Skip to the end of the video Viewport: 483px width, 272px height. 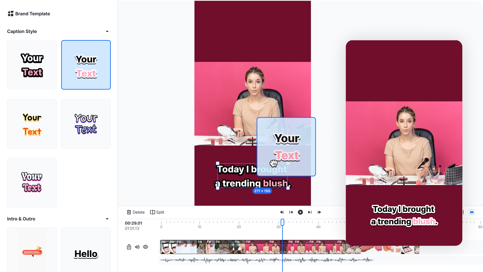click(310, 212)
